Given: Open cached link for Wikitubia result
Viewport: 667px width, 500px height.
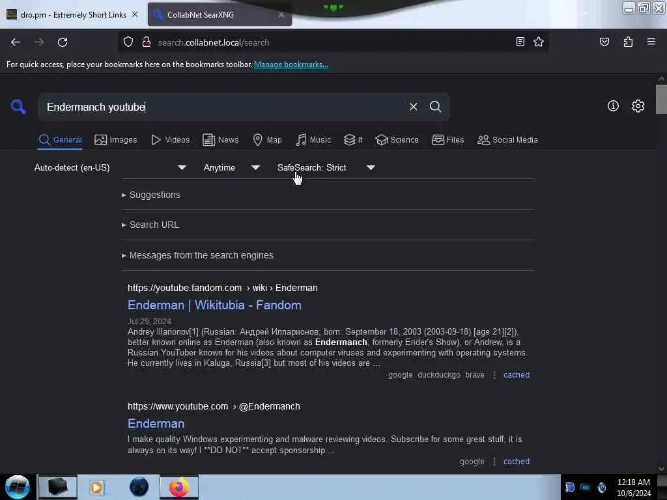Looking at the screenshot, I should click(517, 375).
